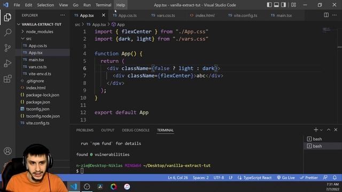Toggle primary side bar layout icon
This screenshot has height=192, width=342.
click(x=269, y=5)
